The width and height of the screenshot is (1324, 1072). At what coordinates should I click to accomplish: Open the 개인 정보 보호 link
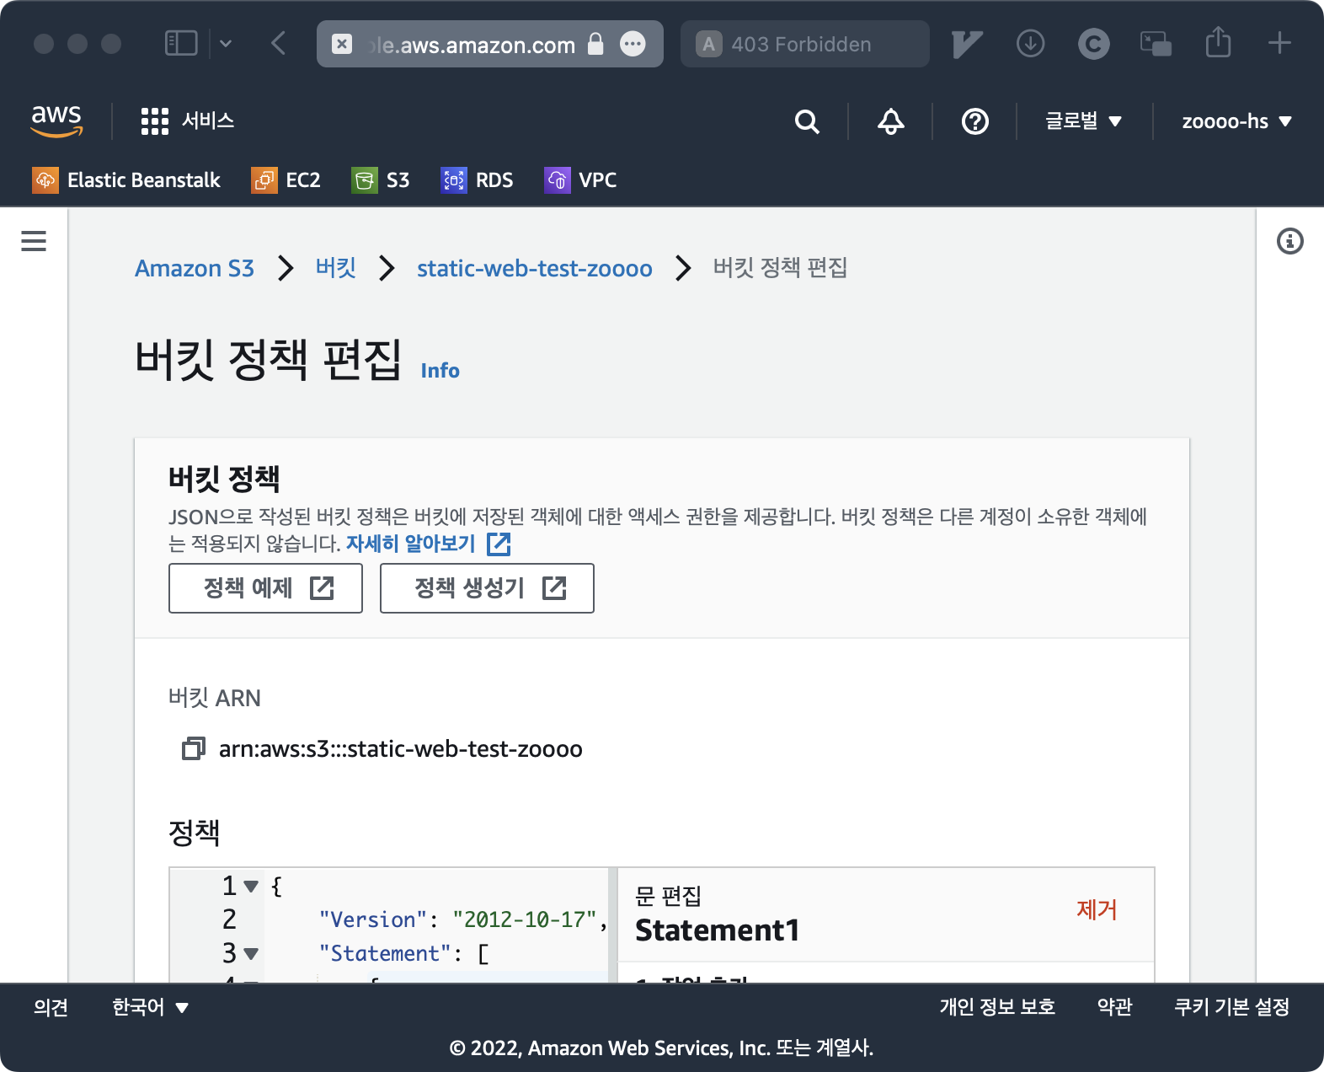click(x=997, y=1007)
